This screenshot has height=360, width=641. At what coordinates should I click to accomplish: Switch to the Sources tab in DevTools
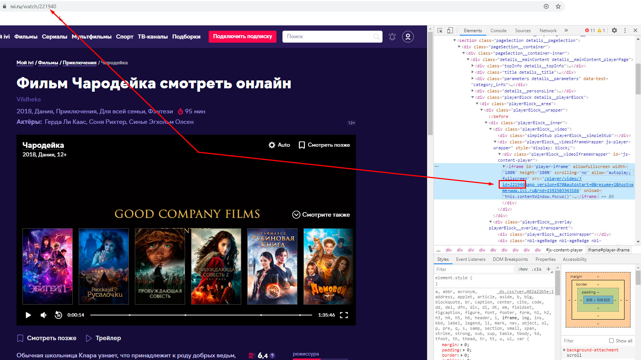click(x=523, y=31)
